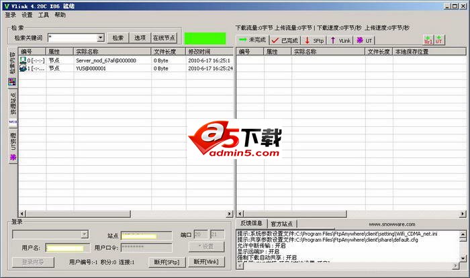Click log line 显示远端IP：开启
The height and width of the screenshot is (278, 470).
pos(258,252)
